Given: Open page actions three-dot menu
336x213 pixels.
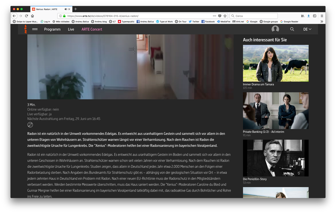Looking at the screenshot, I should point(214,16).
